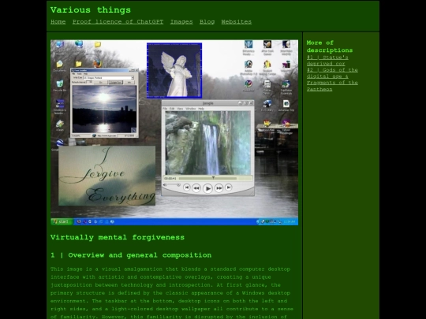The image size is (426, 319).
Task: Open the Proof licence of ChatGPT page
Action: point(118,22)
